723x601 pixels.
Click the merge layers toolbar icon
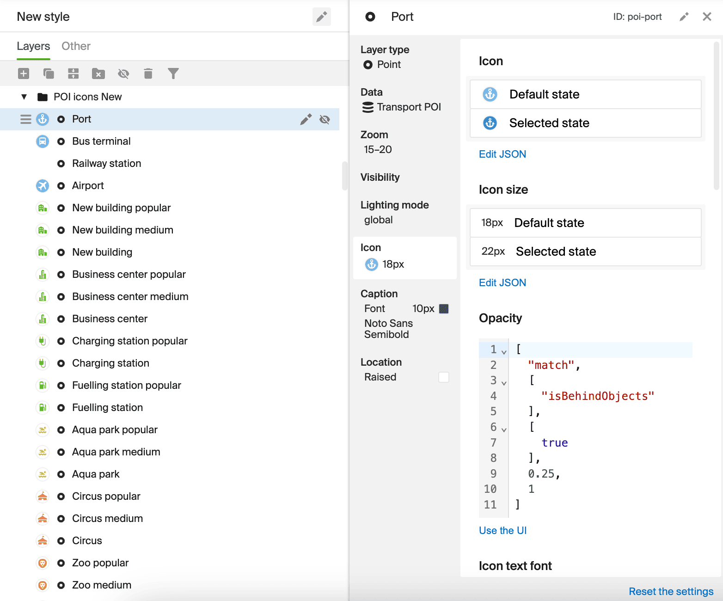[x=74, y=74]
